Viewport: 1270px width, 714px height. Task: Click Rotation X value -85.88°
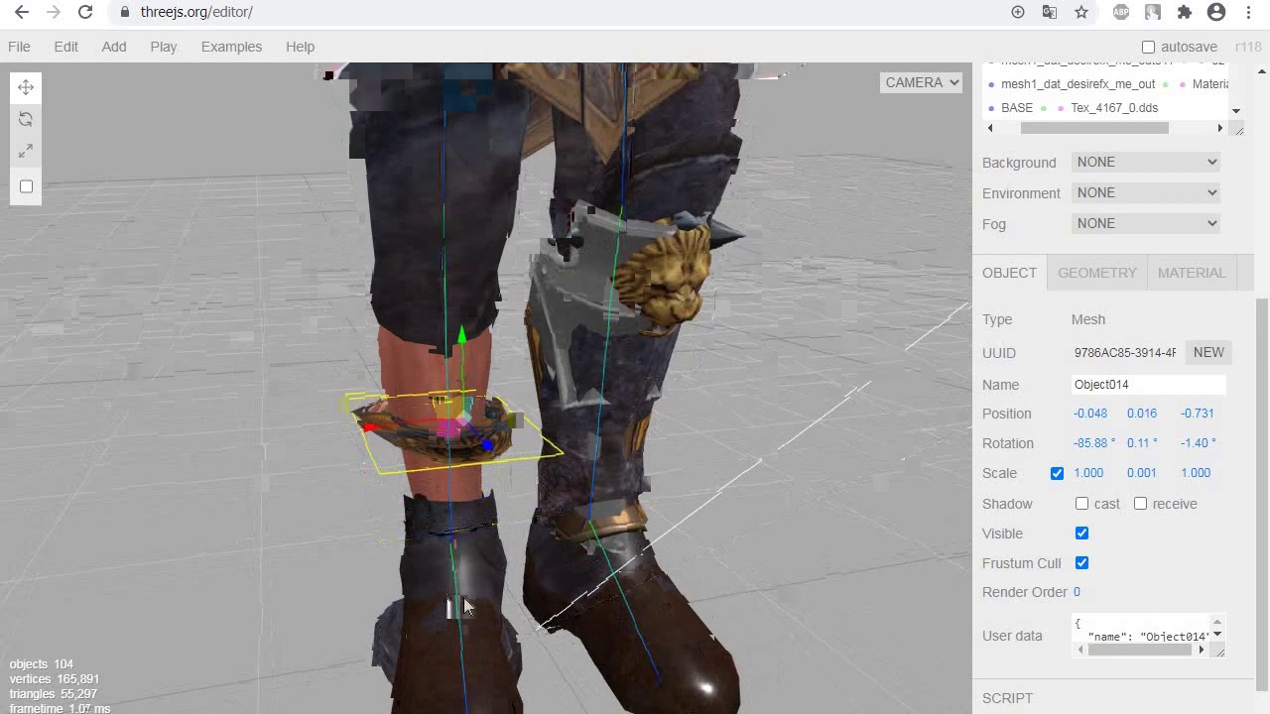pos(1094,443)
